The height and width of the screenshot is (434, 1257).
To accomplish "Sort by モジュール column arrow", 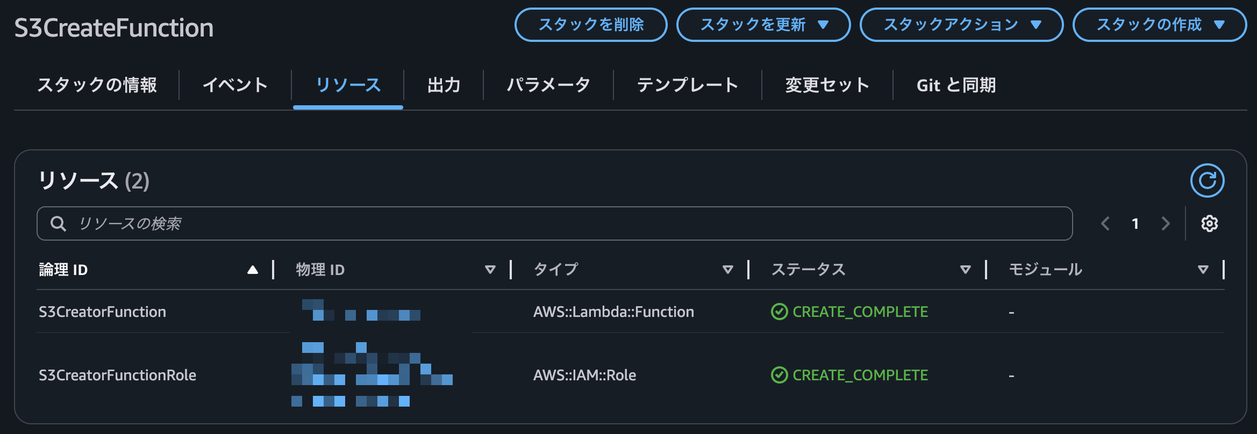I will coord(1203,270).
